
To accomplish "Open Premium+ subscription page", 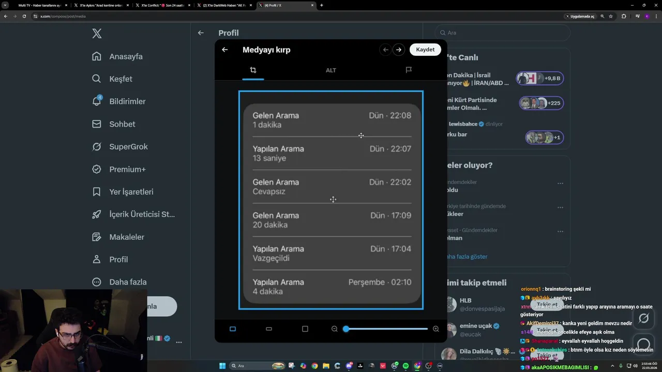I will coord(118,169).
